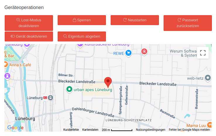Click the Lost-Modus deaktivieren button
This screenshot has height=136, width=216.
tap(29, 23)
